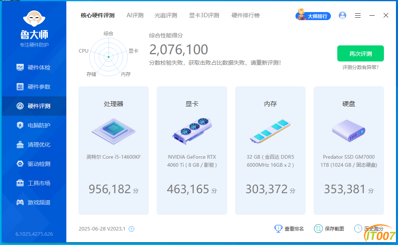Click the 处理器 card title
This screenshot has height=245, width=398.
pos(113,104)
